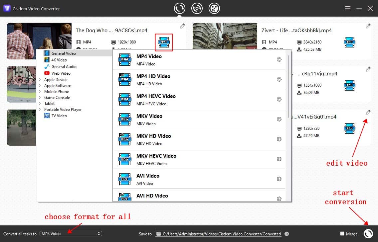Click format icon for Zivert - Life video
Image resolution: width=378 pixels, height=242 pixels.
click(x=349, y=42)
